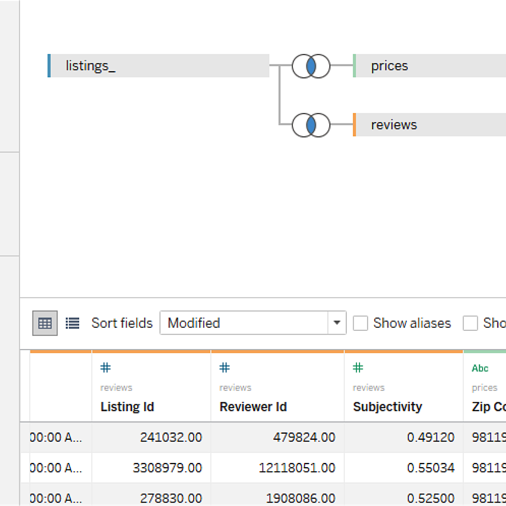Click the Listing Id column header
This screenshot has height=506, width=506.
coord(127,407)
